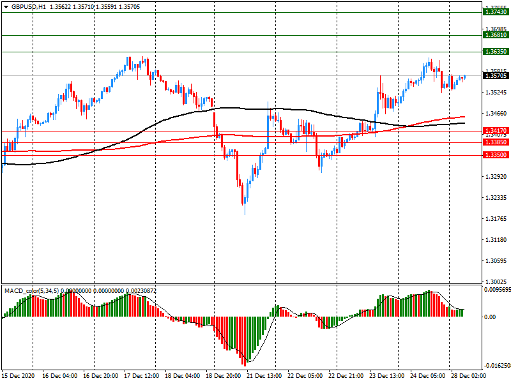The height and width of the screenshot is (383, 511).
Task: Click the 21 Dec 13:00 time label
Action: point(264,375)
